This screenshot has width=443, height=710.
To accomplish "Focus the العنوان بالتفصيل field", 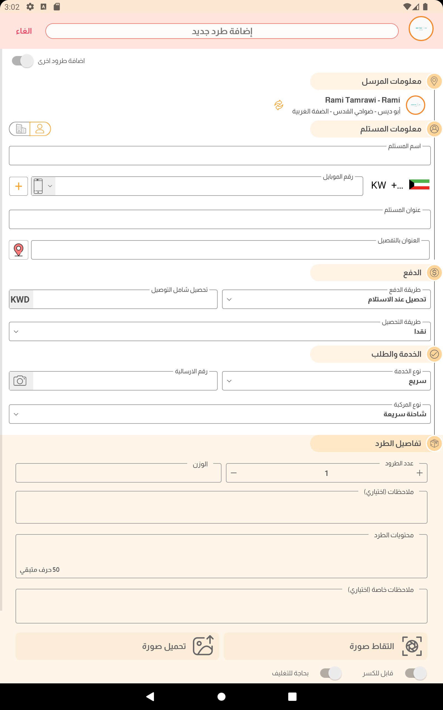I will 230,250.
